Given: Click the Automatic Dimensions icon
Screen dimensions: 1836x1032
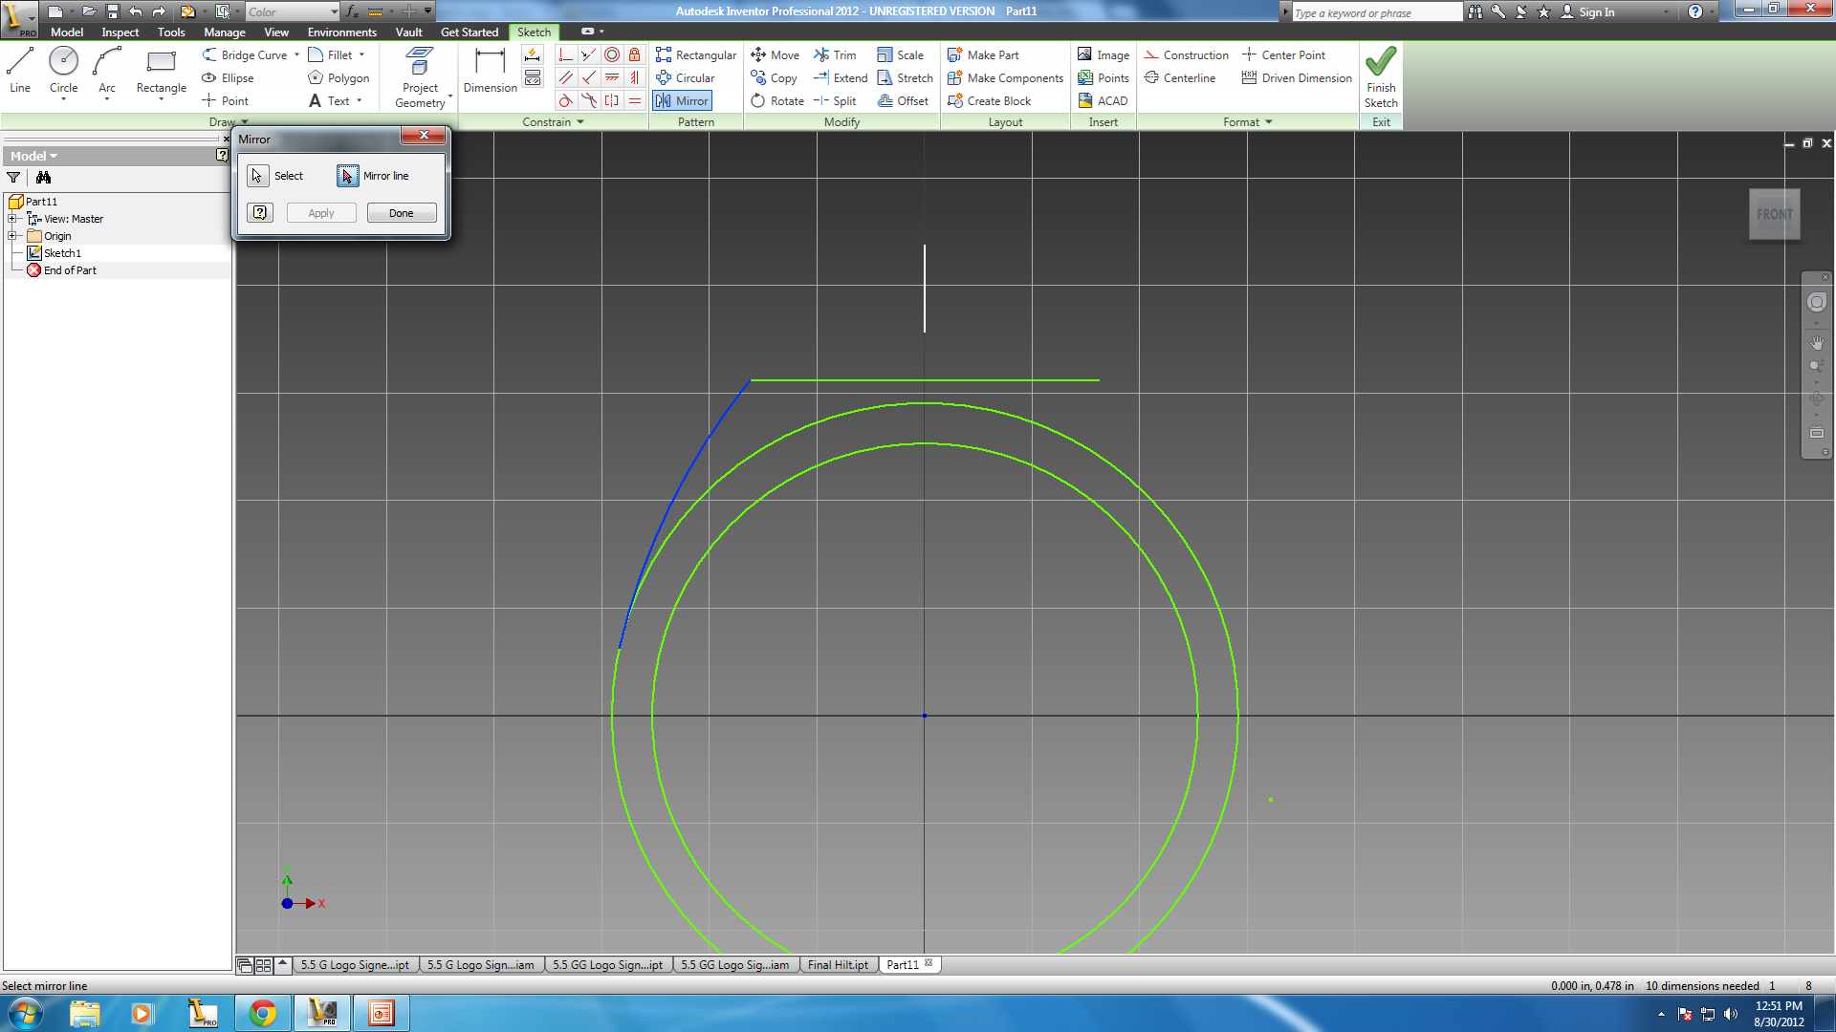Looking at the screenshot, I should pos(533,54).
